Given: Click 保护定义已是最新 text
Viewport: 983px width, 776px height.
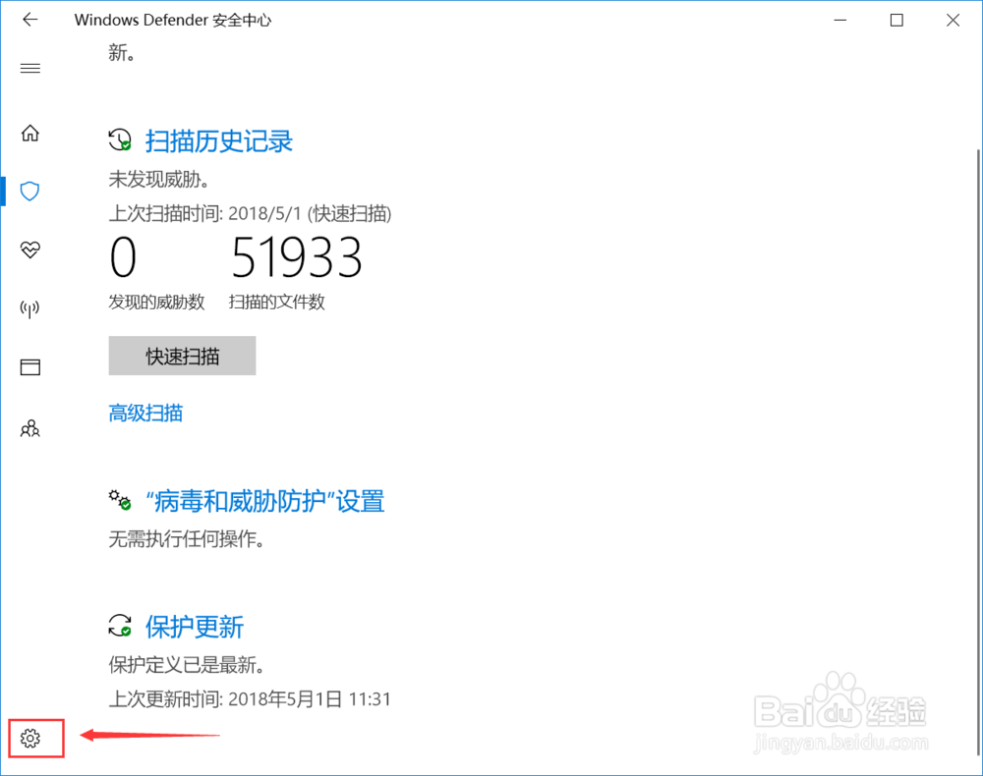Looking at the screenshot, I should click(186, 665).
